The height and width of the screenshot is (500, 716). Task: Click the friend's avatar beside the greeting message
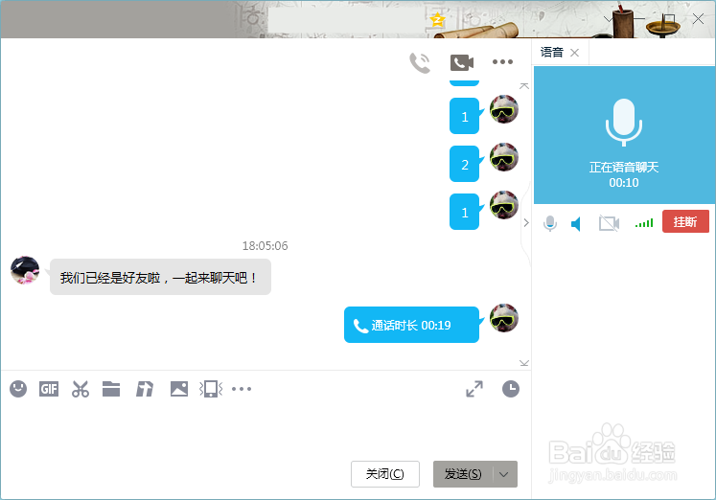25,270
